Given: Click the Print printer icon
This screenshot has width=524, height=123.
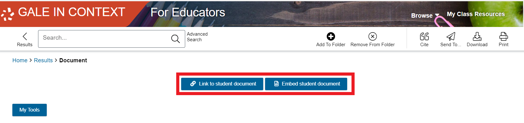Looking at the screenshot, I should [x=504, y=37].
